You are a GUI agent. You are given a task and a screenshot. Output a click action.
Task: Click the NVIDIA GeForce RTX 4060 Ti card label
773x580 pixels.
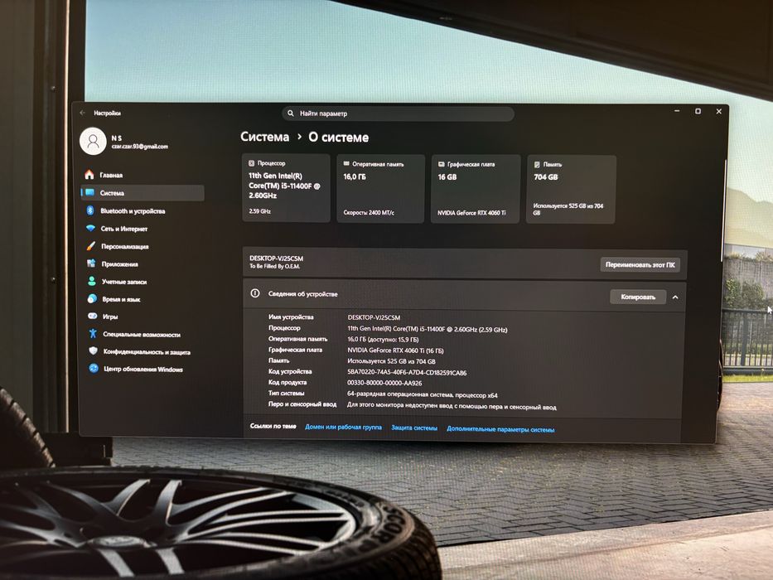click(471, 213)
